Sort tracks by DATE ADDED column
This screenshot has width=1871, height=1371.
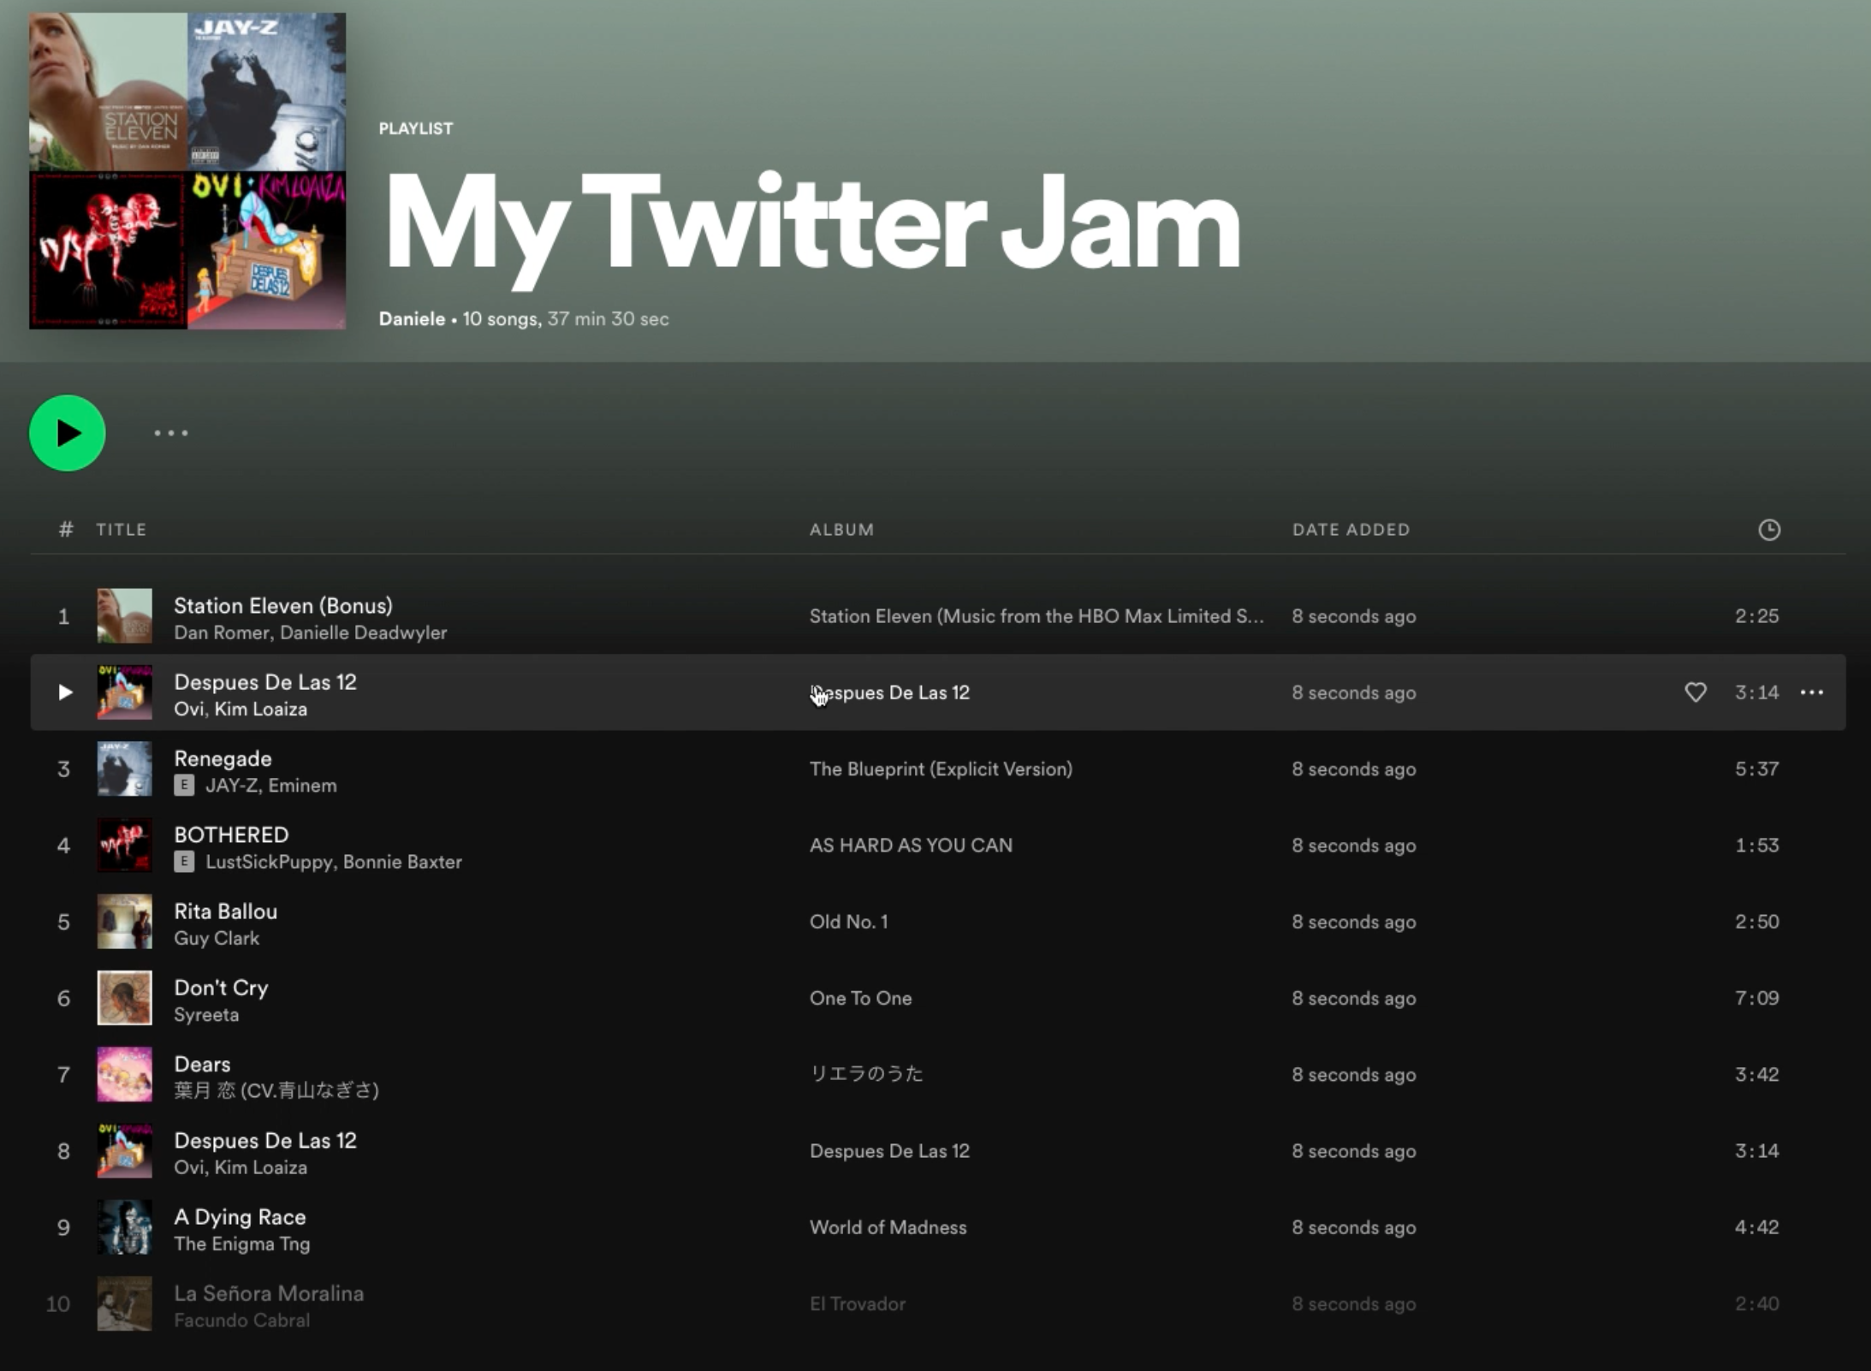click(1351, 530)
